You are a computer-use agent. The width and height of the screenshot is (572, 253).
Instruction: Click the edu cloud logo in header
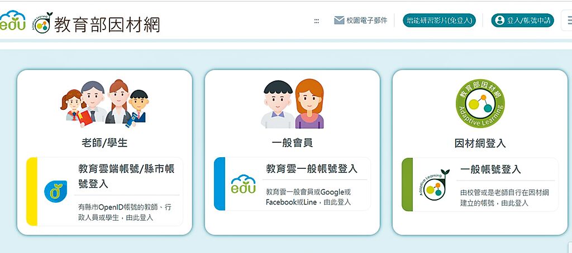pyautogui.click(x=12, y=21)
